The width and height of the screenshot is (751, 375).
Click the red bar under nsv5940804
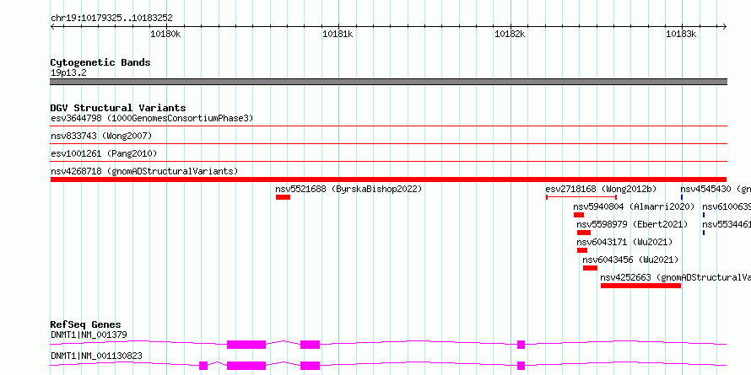pyautogui.click(x=579, y=215)
